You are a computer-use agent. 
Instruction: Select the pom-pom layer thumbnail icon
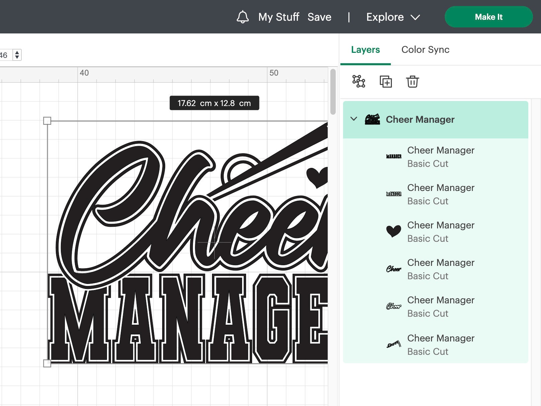394,344
